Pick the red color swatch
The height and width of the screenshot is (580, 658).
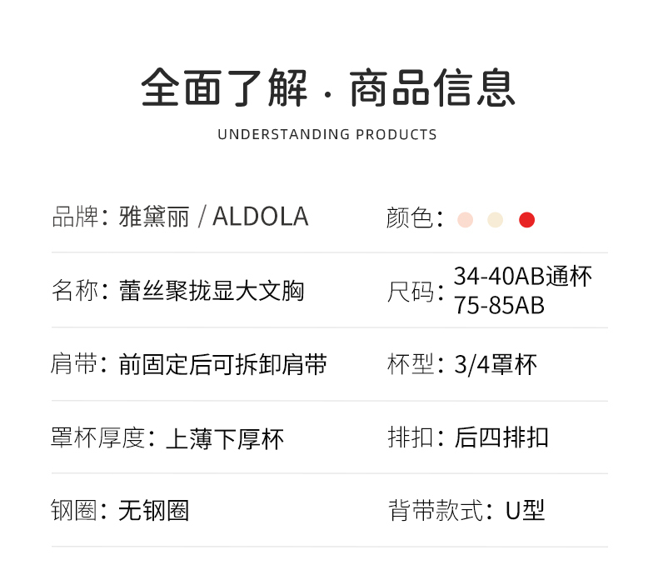pos(526,220)
